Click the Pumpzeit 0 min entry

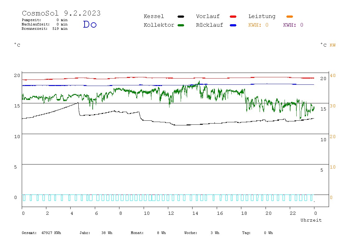coord(45,20)
